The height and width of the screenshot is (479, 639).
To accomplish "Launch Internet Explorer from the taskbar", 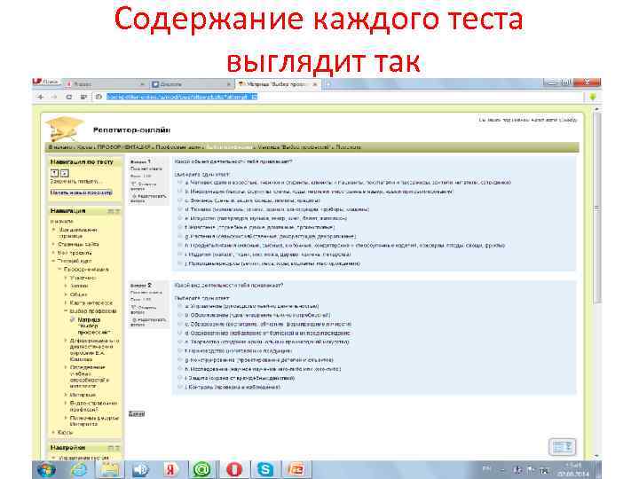I will click(79, 470).
